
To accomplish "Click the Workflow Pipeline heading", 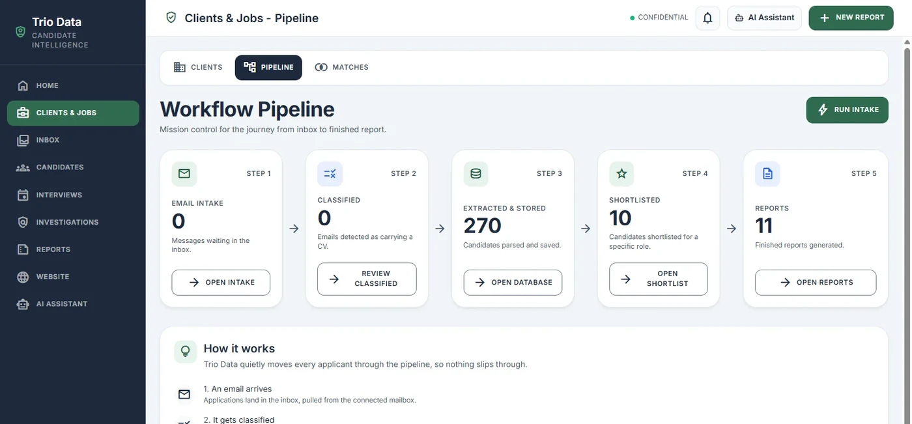I will click(247, 109).
